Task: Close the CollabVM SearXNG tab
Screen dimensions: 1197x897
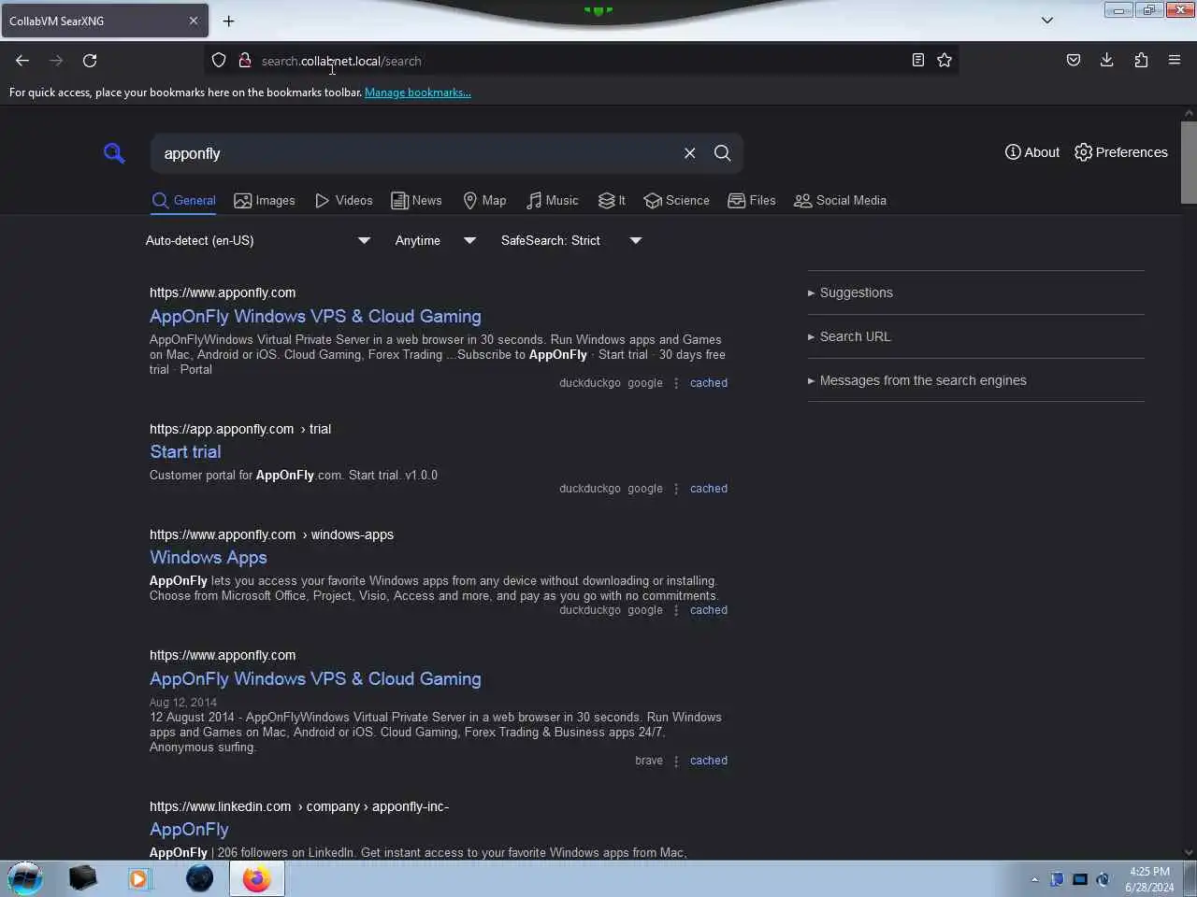Action: click(x=194, y=21)
